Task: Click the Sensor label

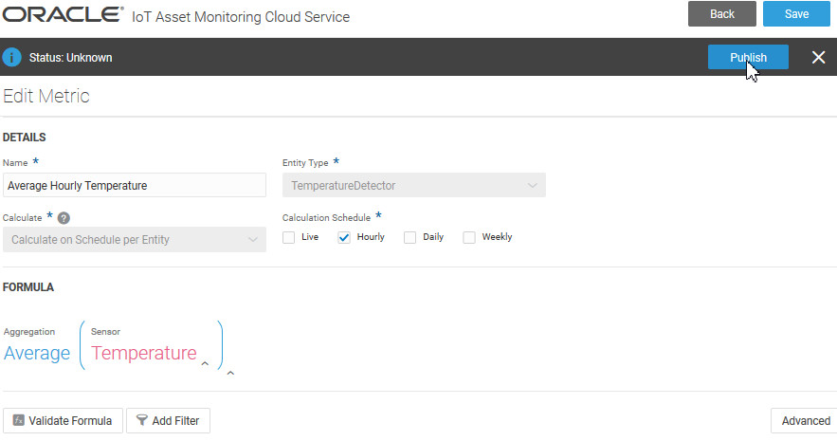Action: [x=105, y=332]
